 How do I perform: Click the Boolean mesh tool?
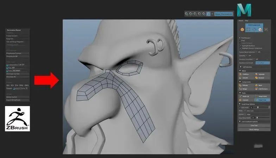pyautogui.click(x=262, y=78)
